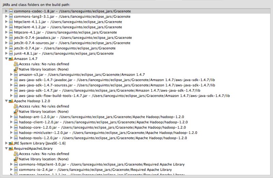Expand the JRE System Library node
Viewport: 273px width, 178px height.
coord(6,143)
